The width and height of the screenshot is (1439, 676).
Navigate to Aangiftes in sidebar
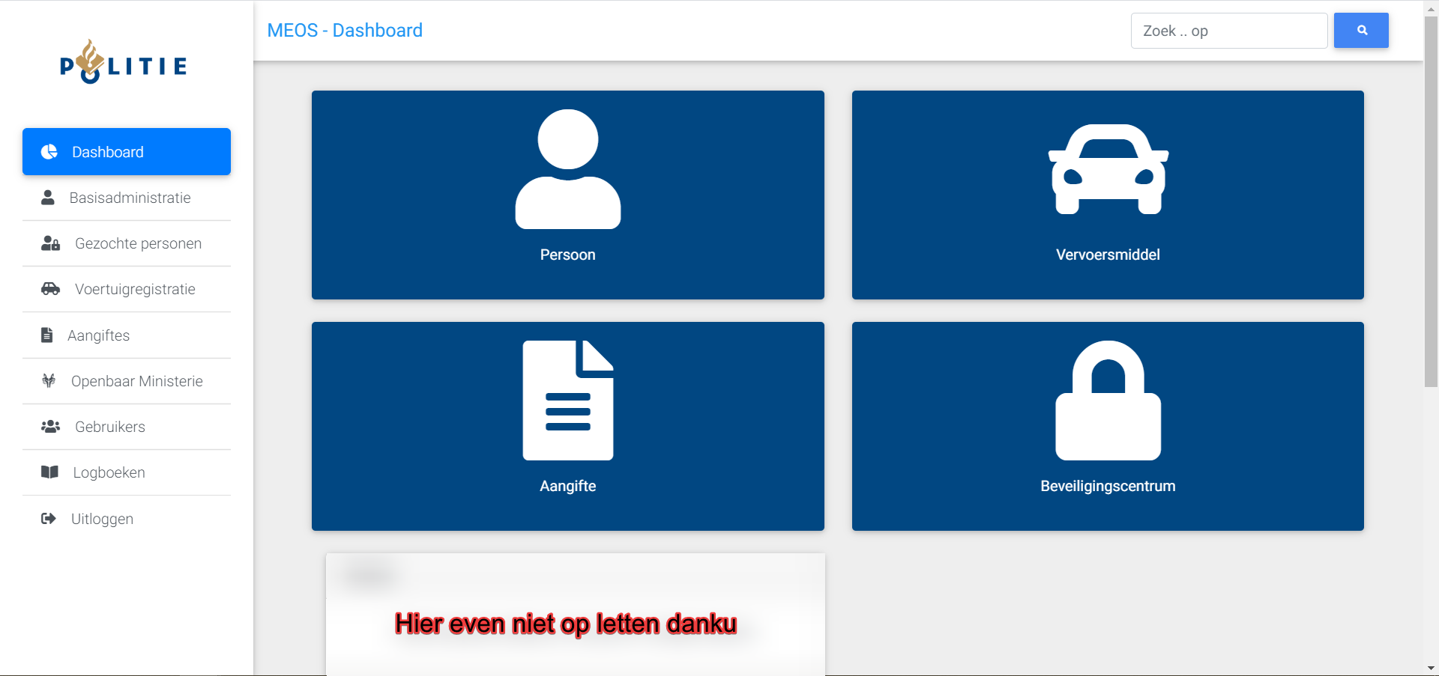click(98, 335)
